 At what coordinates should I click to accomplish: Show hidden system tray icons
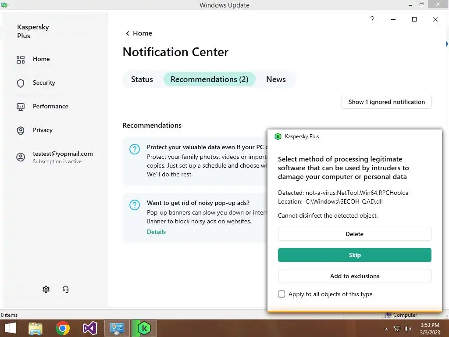point(387,329)
